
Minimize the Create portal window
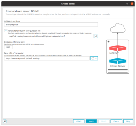[122, 4]
